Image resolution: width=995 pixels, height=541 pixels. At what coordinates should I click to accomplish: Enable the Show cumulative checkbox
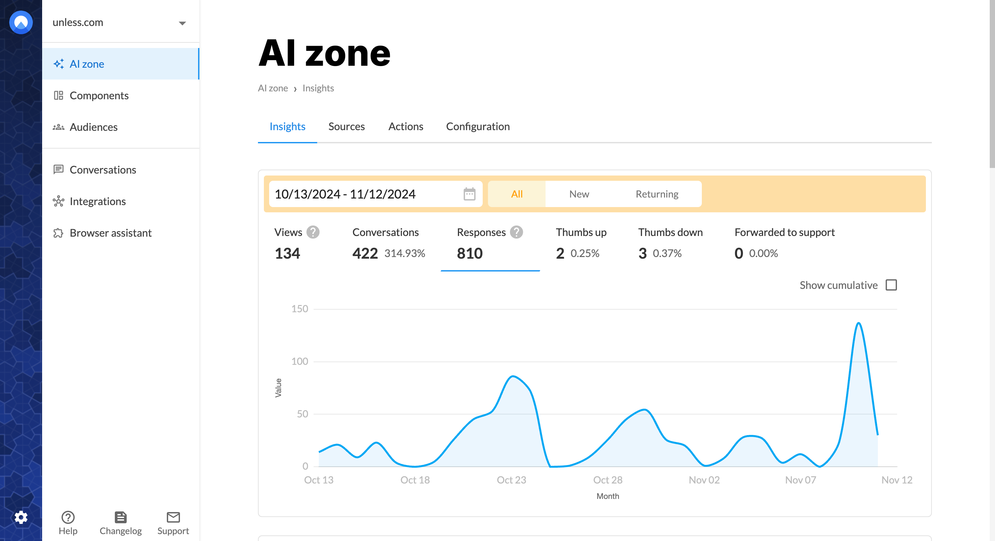(891, 285)
